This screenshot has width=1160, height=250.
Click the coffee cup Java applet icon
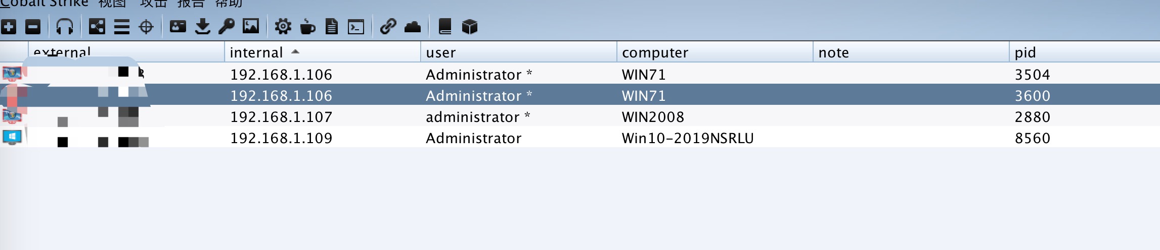[307, 27]
